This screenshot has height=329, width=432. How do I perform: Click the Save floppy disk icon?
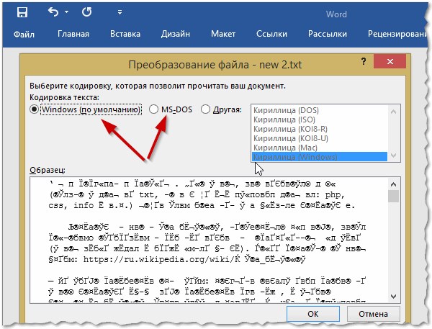(x=22, y=12)
